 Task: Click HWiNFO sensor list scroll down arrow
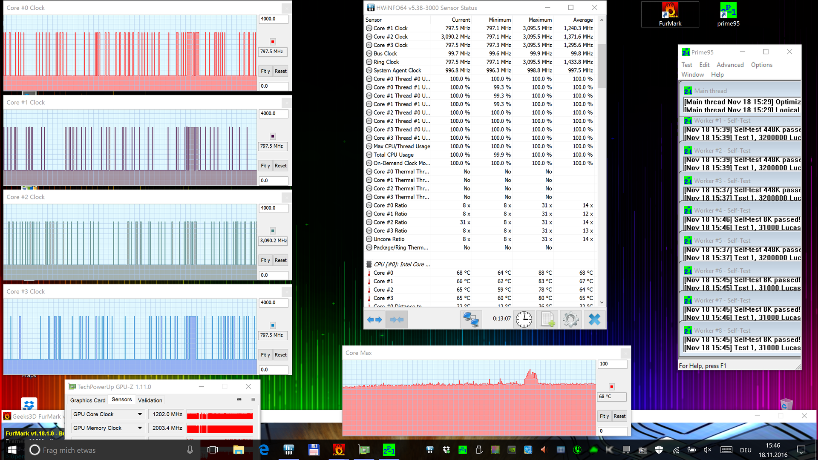click(602, 302)
